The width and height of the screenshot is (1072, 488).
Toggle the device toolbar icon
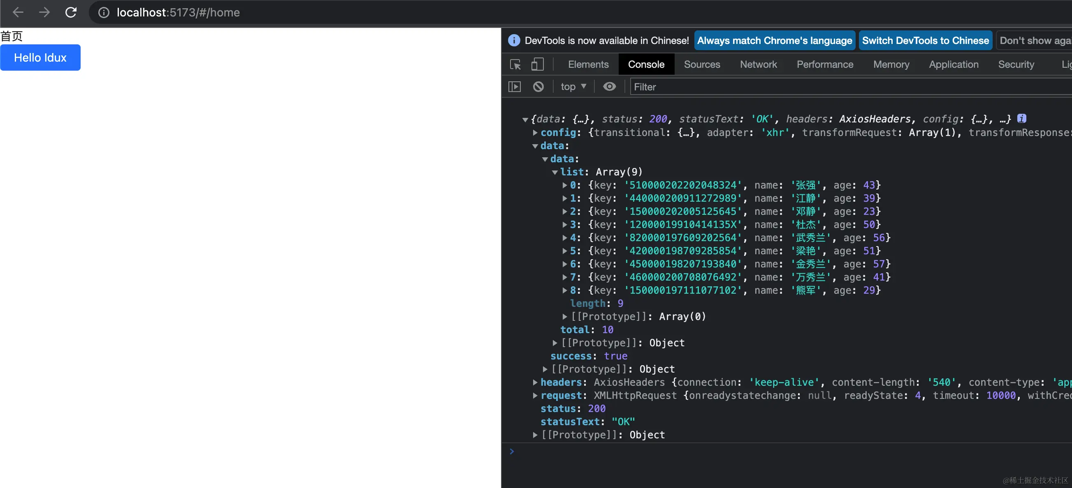(537, 64)
